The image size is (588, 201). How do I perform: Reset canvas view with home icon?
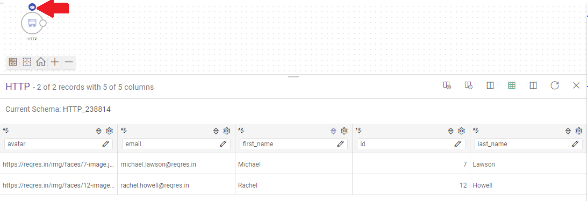coord(40,62)
